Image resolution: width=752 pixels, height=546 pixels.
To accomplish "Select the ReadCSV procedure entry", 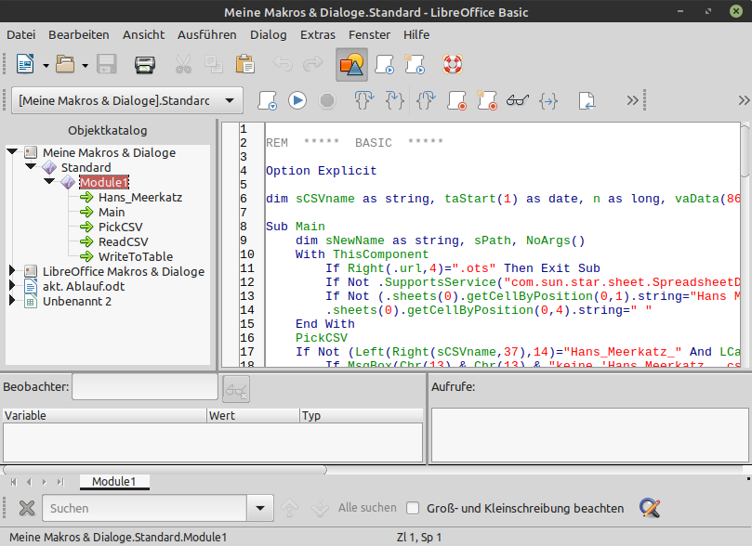I will [124, 241].
